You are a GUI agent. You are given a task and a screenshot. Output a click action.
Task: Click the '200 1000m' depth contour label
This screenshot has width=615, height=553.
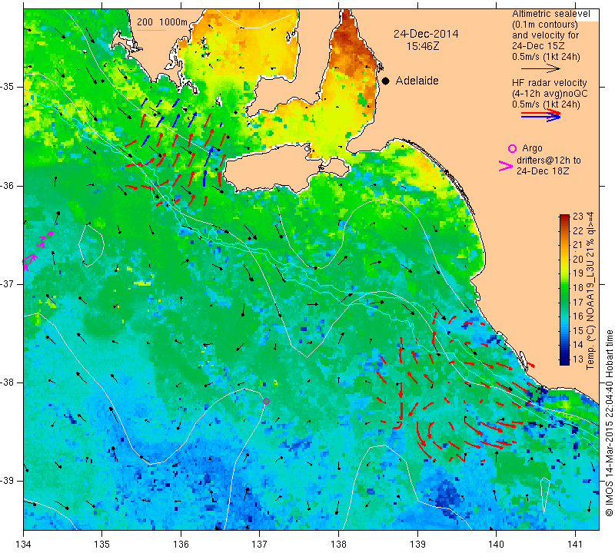[162, 22]
